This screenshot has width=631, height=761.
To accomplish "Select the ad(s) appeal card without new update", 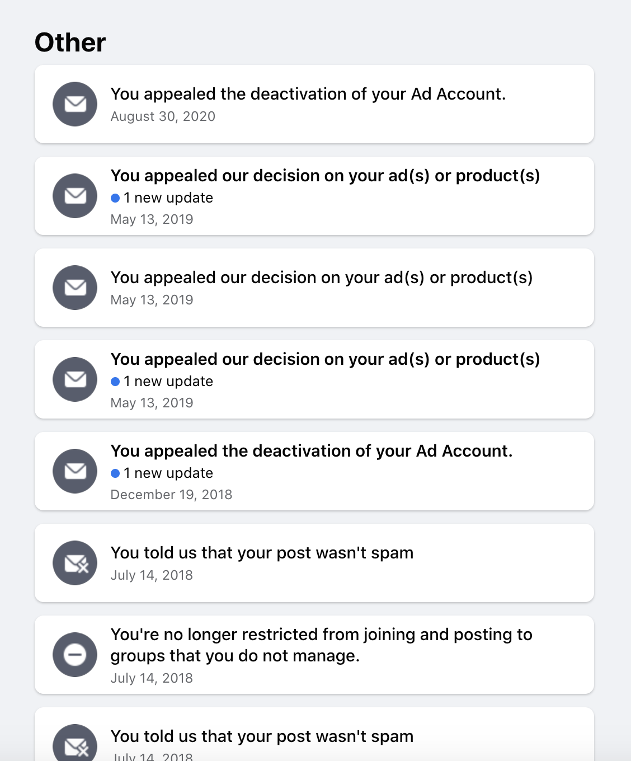I will click(x=314, y=288).
